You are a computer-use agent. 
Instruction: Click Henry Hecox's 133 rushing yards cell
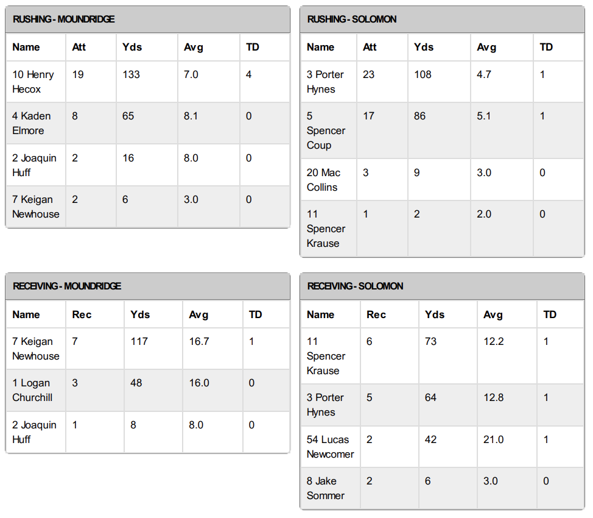coord(131,74)
